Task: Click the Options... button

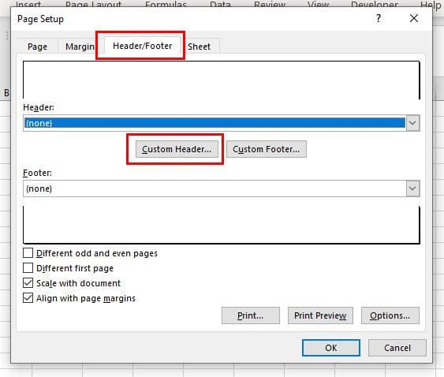Action: [x=390, y=315]
